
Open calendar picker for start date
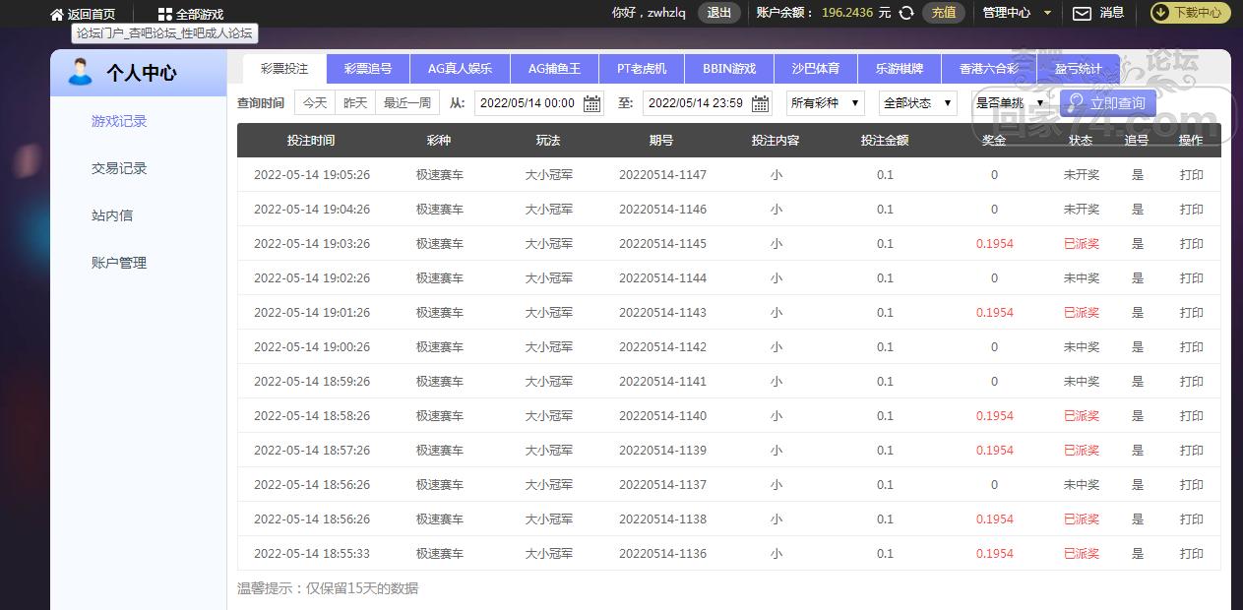click(x=591, y=103)
